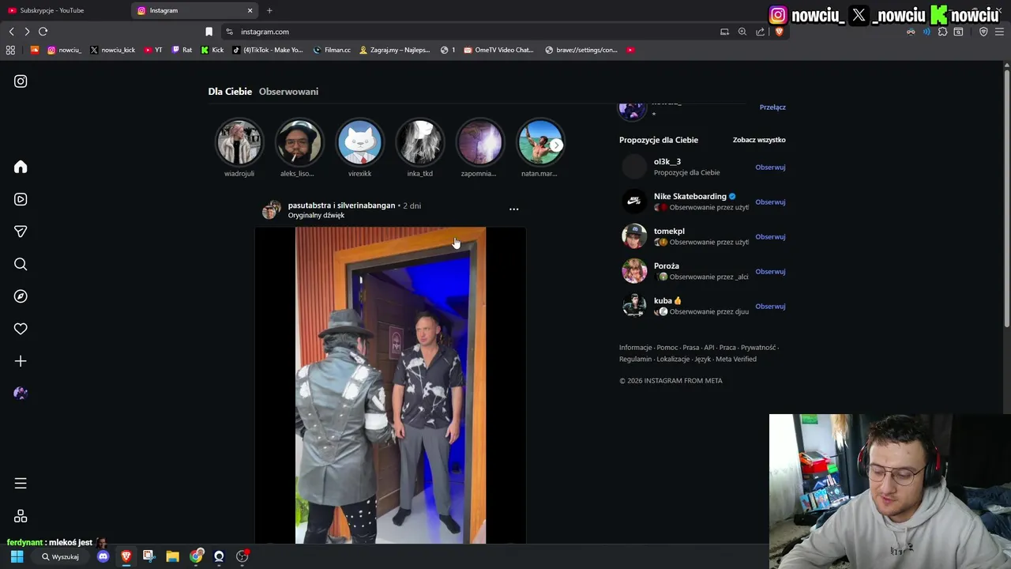Open browser extensions puzzle icon
The image size is (1011, 569).
coord(942,32)
